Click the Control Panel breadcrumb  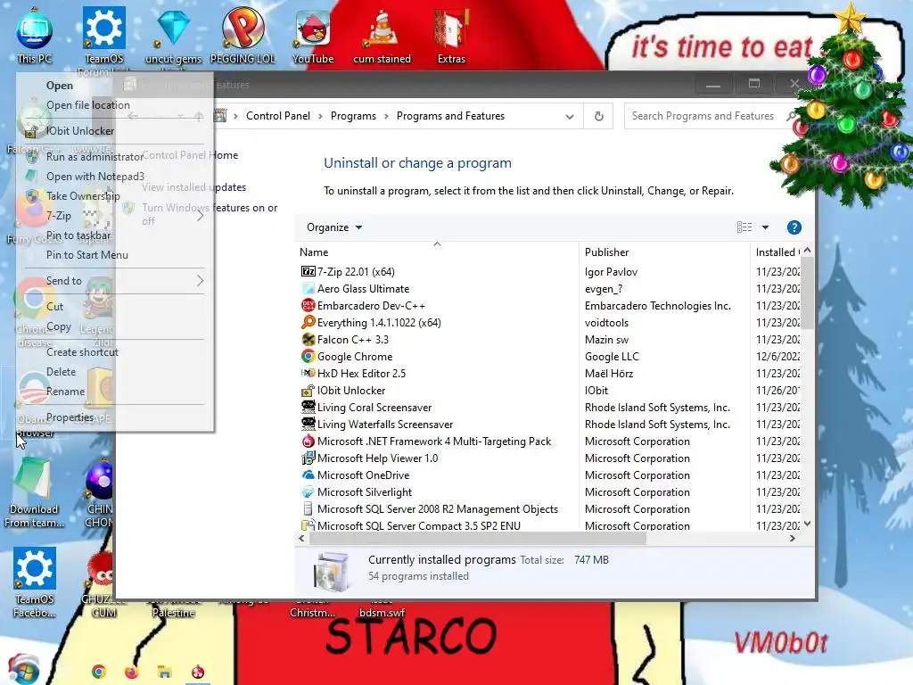[278, 116]
